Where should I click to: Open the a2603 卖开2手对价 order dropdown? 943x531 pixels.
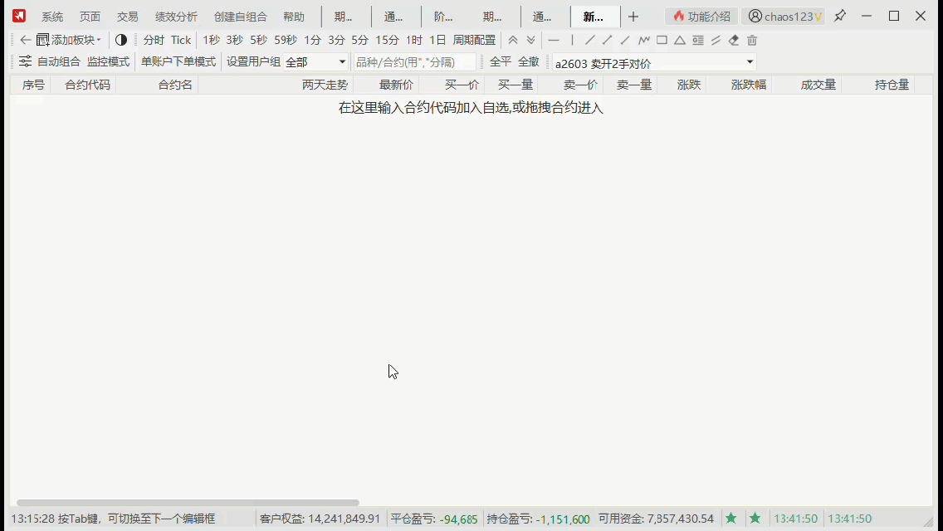[x=654, y=62]
